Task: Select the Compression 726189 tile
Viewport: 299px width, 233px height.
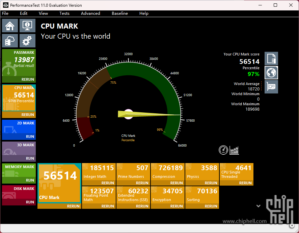Action: point(168,172)
